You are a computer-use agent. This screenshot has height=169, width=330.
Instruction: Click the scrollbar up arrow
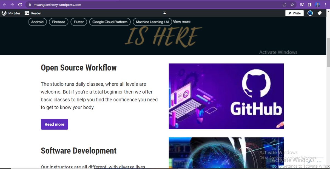(328, 11)
